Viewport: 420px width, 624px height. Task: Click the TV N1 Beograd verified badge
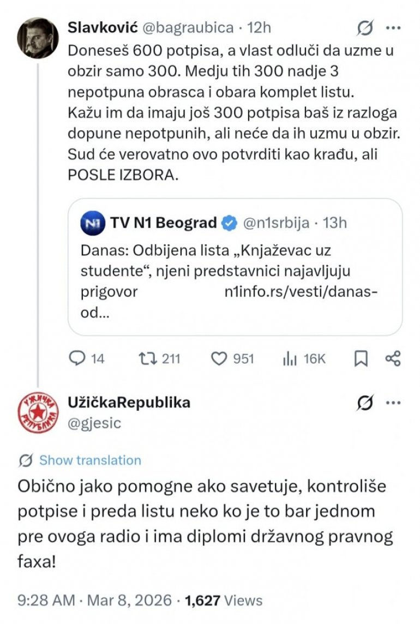pyautogui.click(x=230, y=223)
